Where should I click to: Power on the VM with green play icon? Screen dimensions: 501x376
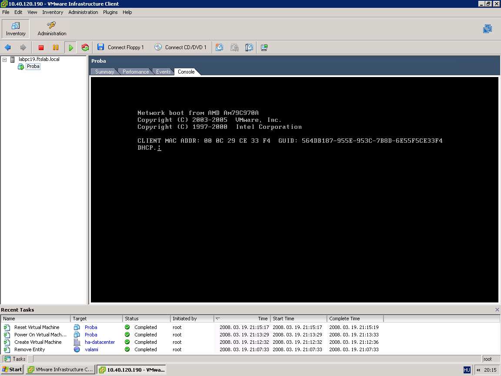point(70,47)
